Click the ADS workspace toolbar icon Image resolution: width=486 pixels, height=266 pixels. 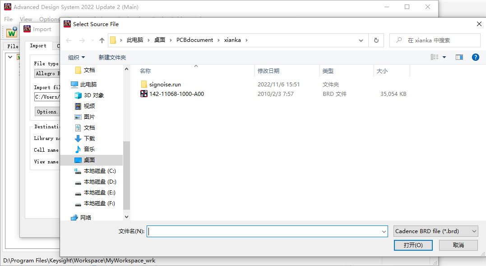pyautogui.click(x=12, y=32)
